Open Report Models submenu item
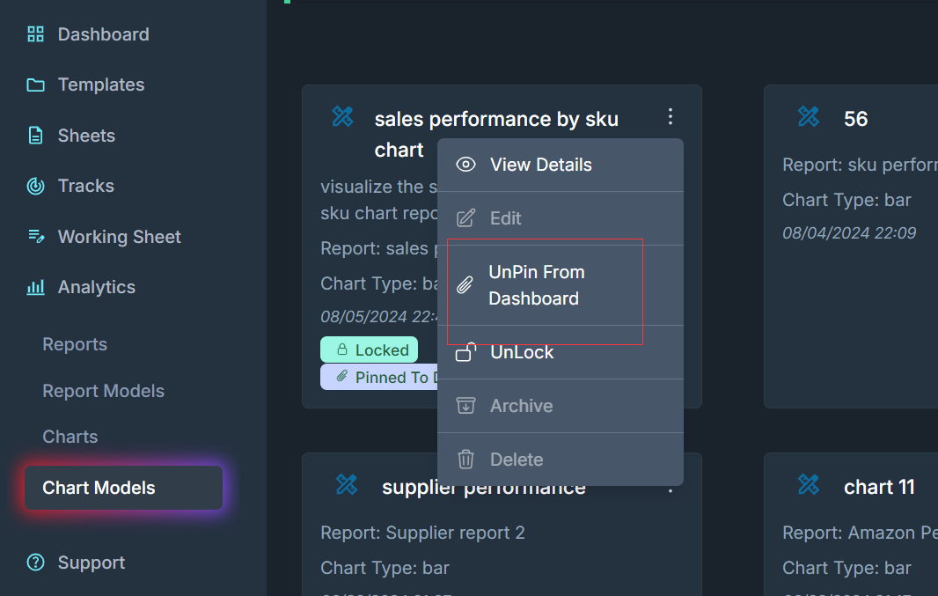This screenshot has width=938, height=596. pos(104,392)
